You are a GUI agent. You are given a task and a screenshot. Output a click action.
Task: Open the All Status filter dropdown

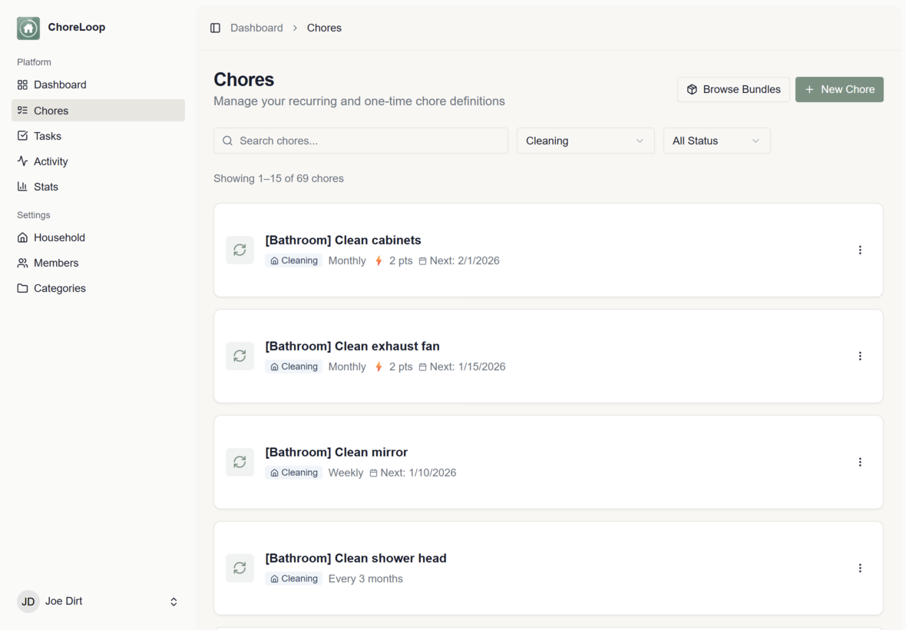pyautogui.click(x=716, y=141)
